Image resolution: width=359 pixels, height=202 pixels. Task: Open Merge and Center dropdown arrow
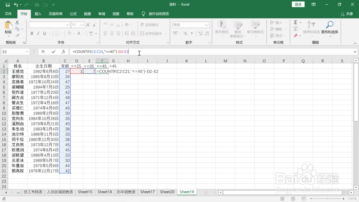coord(166,34)
